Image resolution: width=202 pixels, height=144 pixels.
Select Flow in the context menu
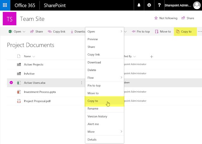tap(104, 78)
